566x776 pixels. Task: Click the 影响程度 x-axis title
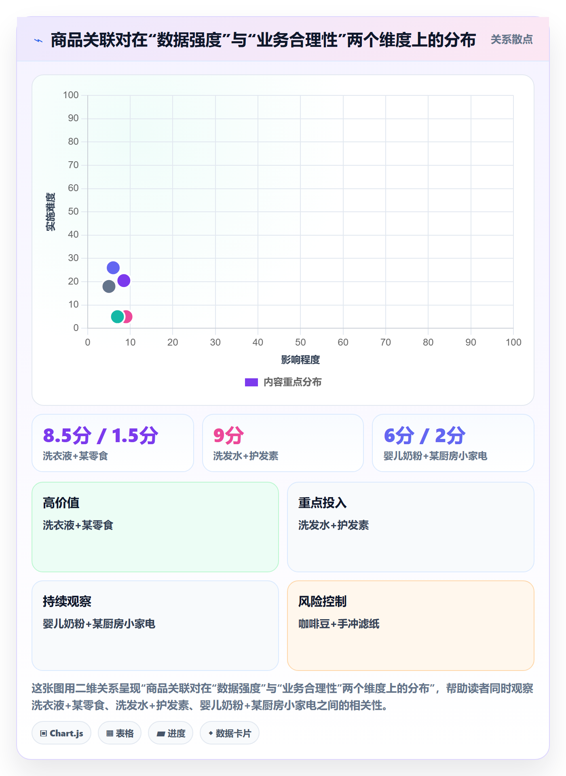coord(300,360)
